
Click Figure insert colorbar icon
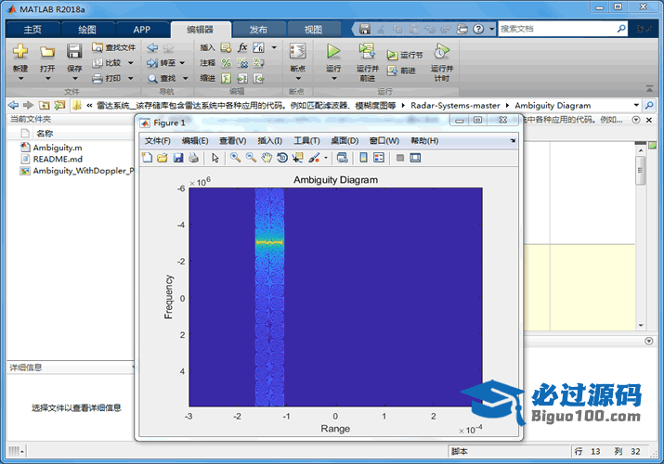pos(363,158)
